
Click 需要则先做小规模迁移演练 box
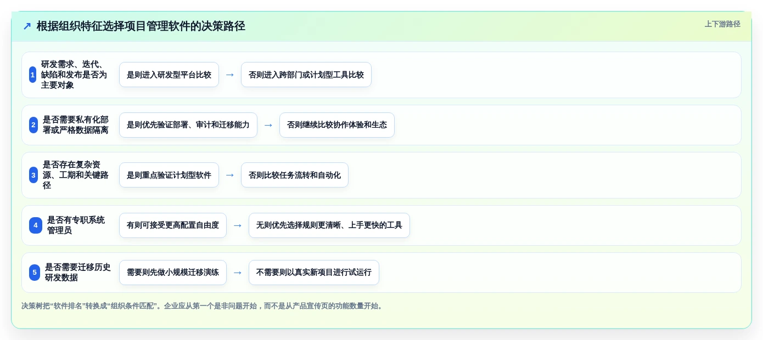173,273
